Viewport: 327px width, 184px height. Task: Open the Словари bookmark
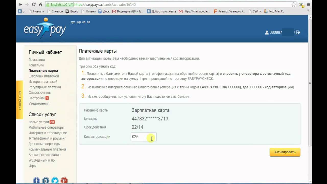55,11
